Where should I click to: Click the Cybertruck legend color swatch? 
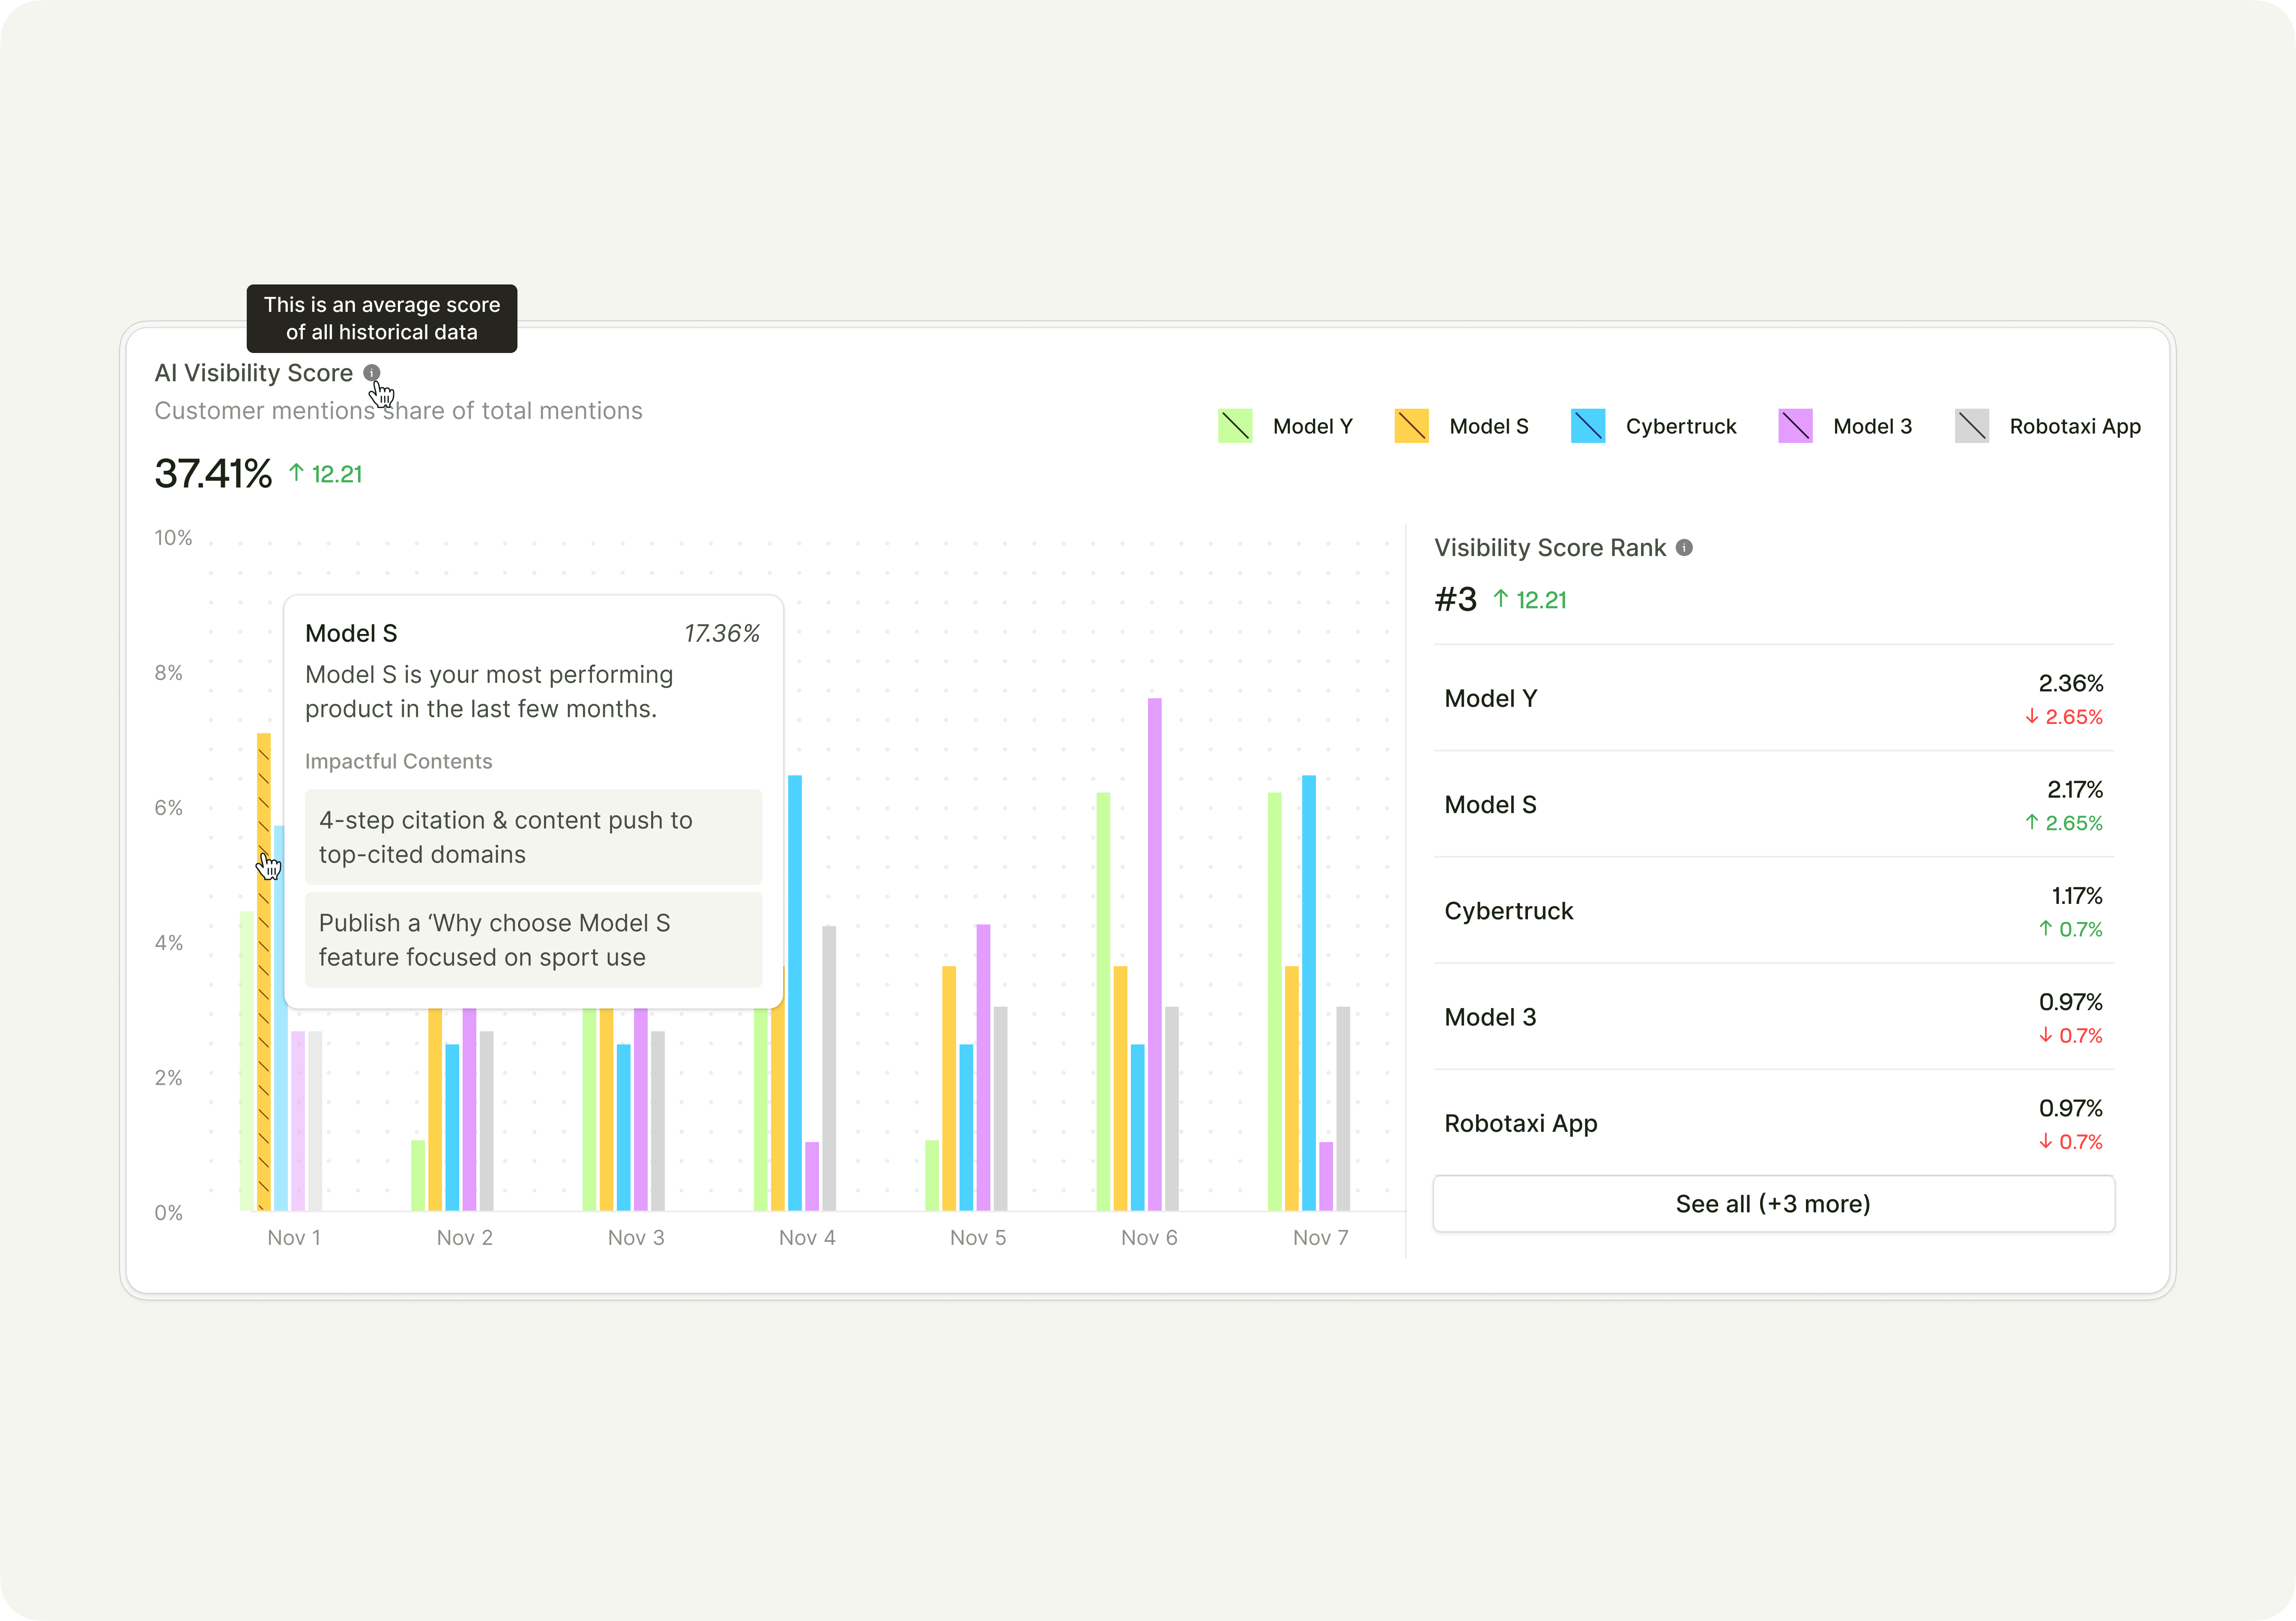coord(1588,426)
